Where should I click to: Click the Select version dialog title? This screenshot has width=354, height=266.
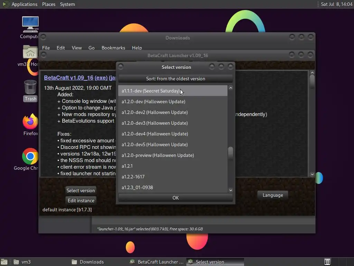(176, 67)
